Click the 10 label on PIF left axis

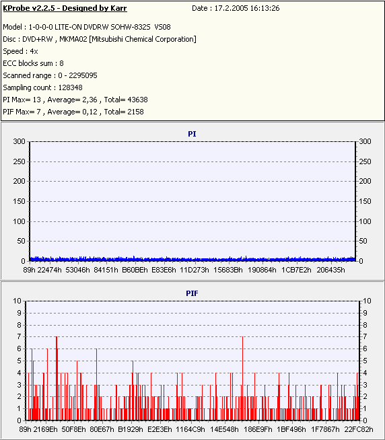[17, 301]
